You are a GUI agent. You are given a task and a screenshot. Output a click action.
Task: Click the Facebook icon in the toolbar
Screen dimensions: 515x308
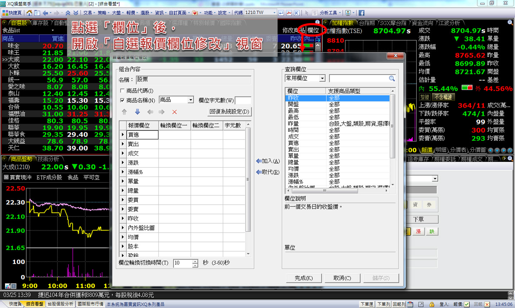pyautogui.click(x=361, y=13)
